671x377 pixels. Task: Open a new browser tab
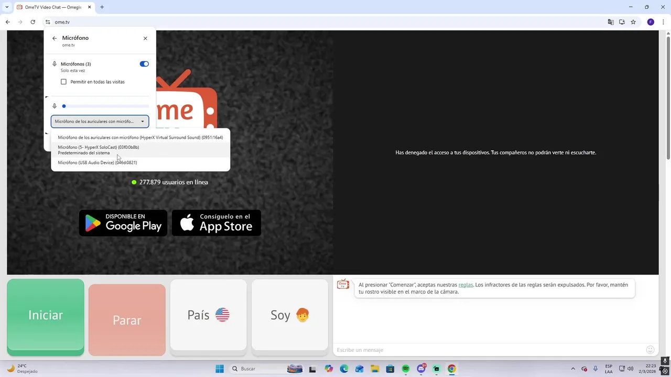(x=102, y=7)
